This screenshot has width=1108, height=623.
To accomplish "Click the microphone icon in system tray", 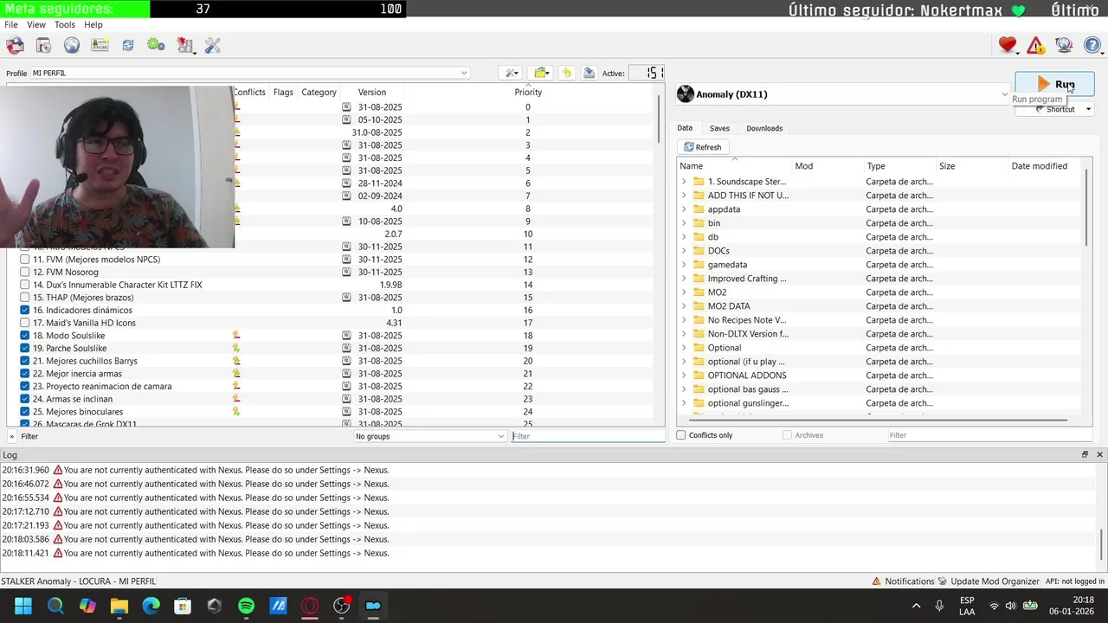I will click(939, 606).
